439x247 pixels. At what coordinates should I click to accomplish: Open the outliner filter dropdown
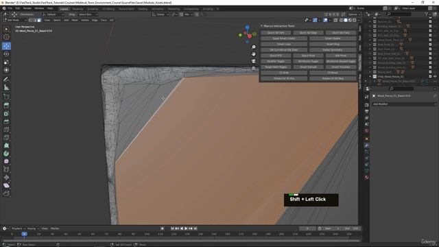tap(427, 14)
